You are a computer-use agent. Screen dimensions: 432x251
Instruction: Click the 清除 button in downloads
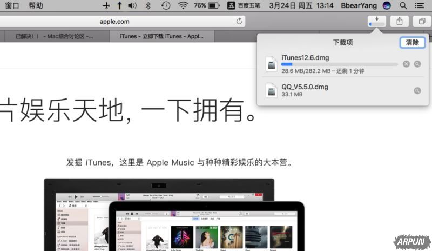(x=412, y=43)
